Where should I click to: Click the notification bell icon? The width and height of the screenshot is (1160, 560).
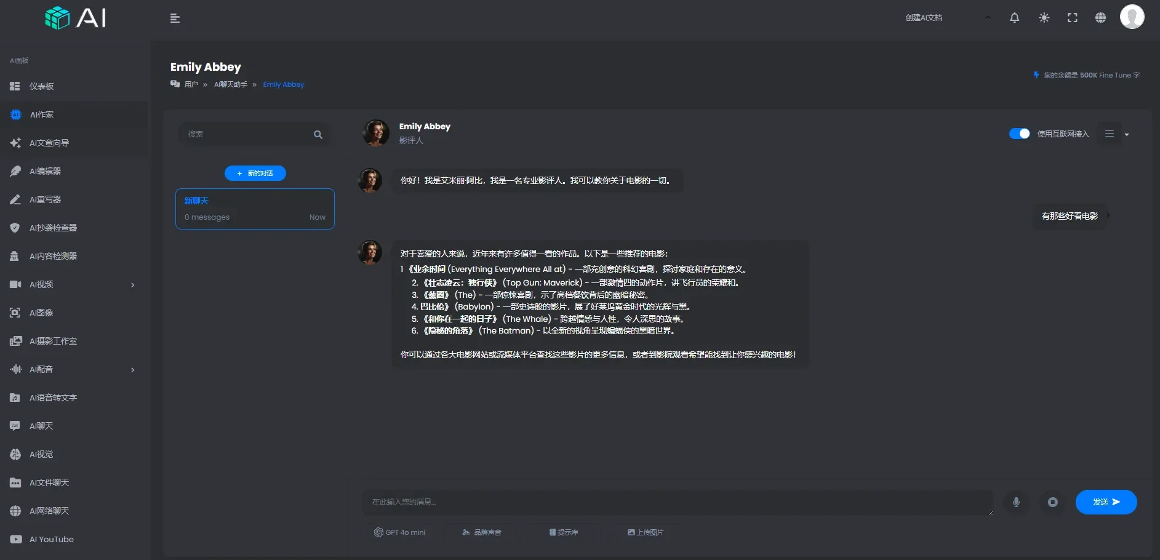pos(1014,17)
